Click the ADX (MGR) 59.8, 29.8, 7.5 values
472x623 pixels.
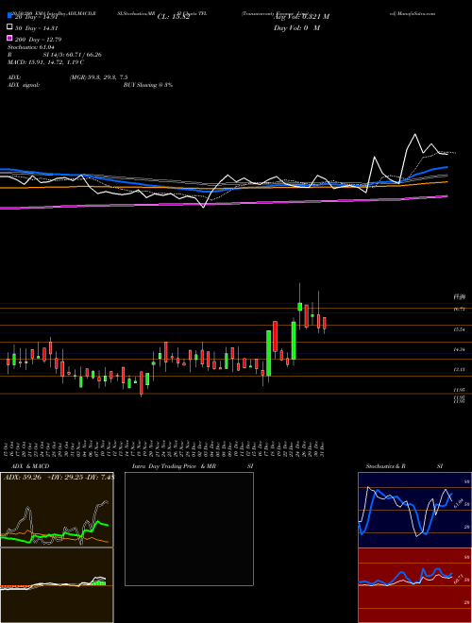click(x=98, y=77)
